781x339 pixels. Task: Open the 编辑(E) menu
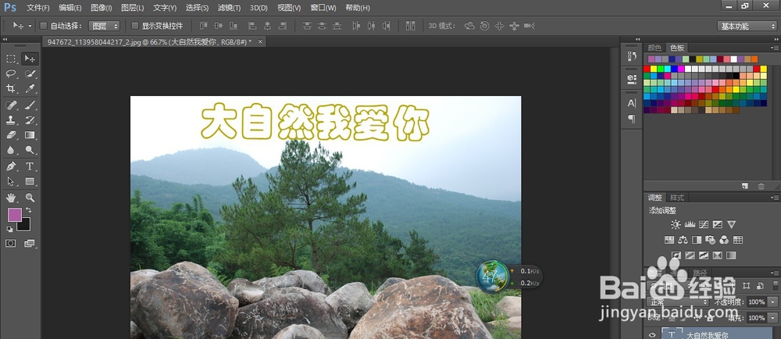[70, 8]
